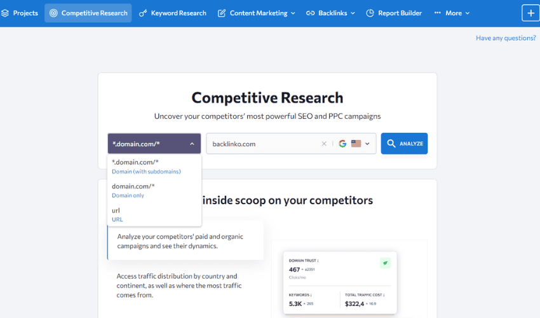This screenshot has width=540, height=318.
Task: Click the US flag region icon
Action: click(x=356, y=144)
